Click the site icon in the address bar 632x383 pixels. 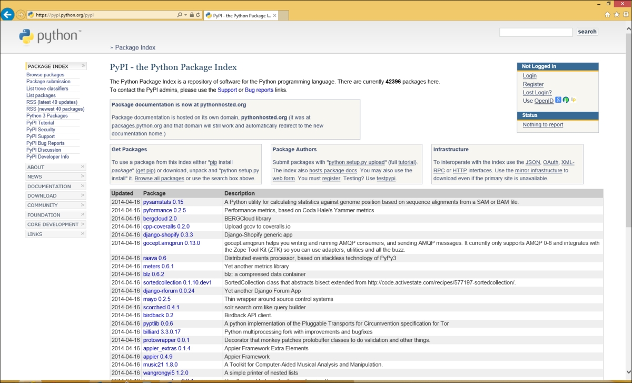click(x=32, y=15)
